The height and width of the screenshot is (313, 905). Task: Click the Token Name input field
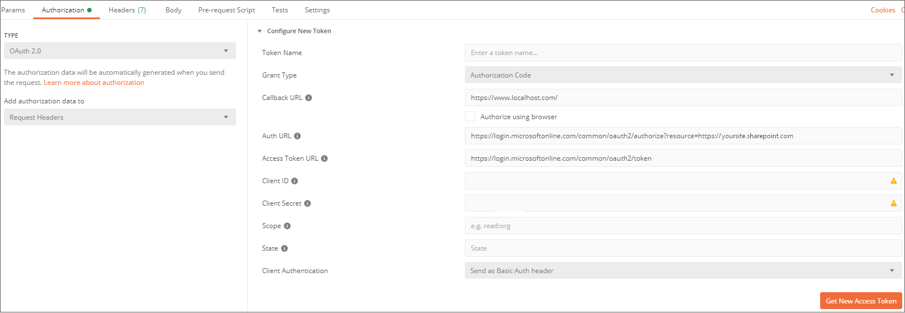[x=683, y=53]
